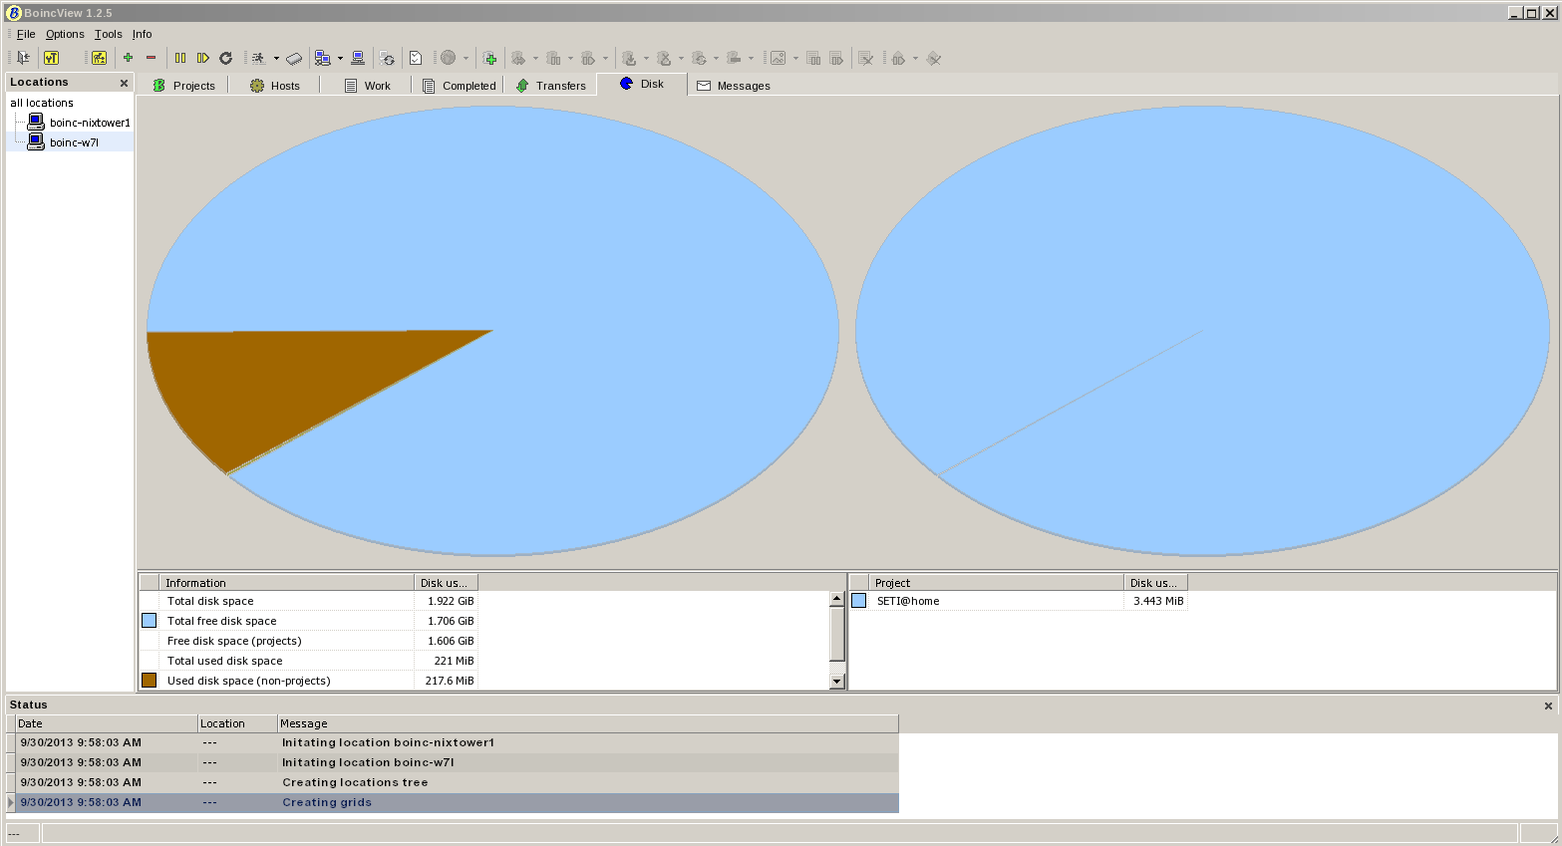Click the networked computers icon
Viewport: 1562px width, 846px height.
tap(322, 58)
